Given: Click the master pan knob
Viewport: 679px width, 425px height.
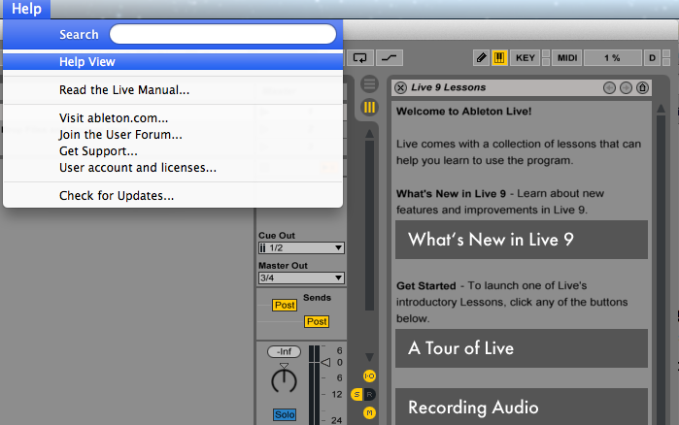Looking at the screenshot, I should (x=284, y=379).
